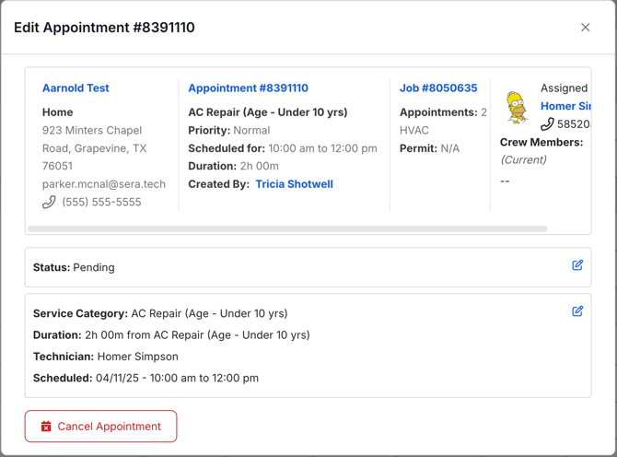Click the Scheduled: 04/11/25 line

(146, 379)
